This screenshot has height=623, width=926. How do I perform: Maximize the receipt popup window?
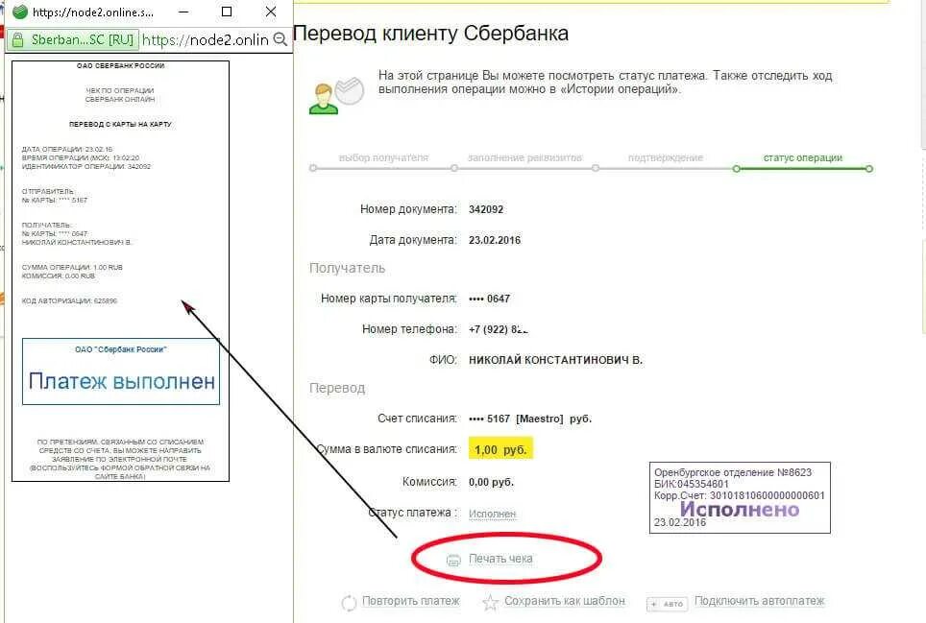(x=226, y=12)
